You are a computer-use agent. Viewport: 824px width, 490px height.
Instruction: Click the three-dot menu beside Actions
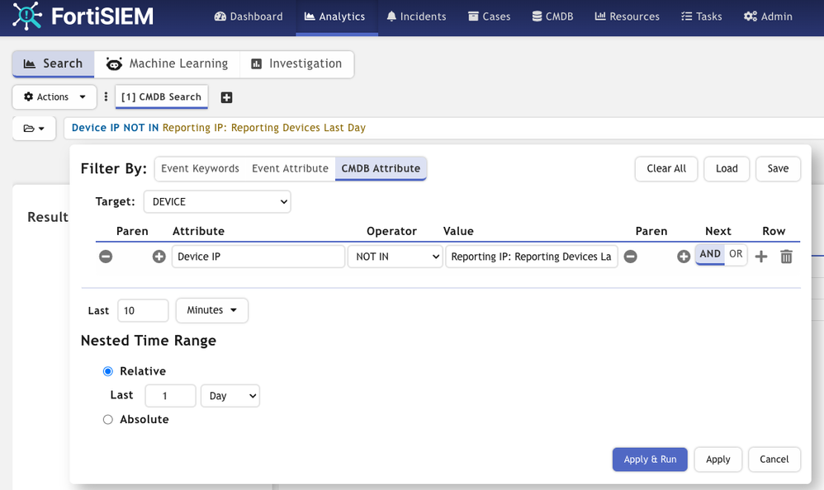(x=106, y=97)
